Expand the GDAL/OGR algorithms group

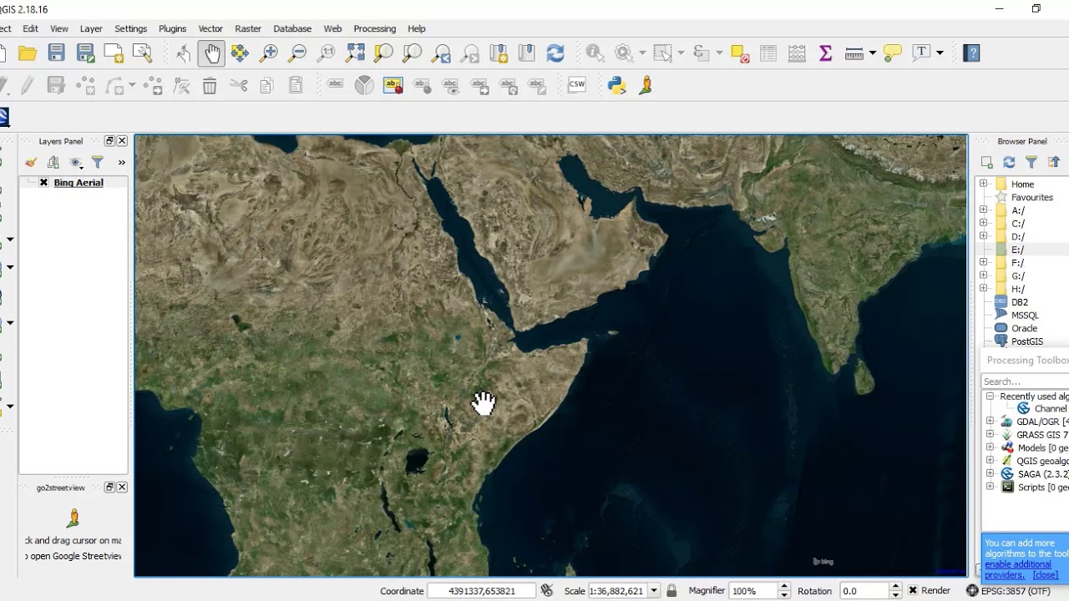point(990,422)
